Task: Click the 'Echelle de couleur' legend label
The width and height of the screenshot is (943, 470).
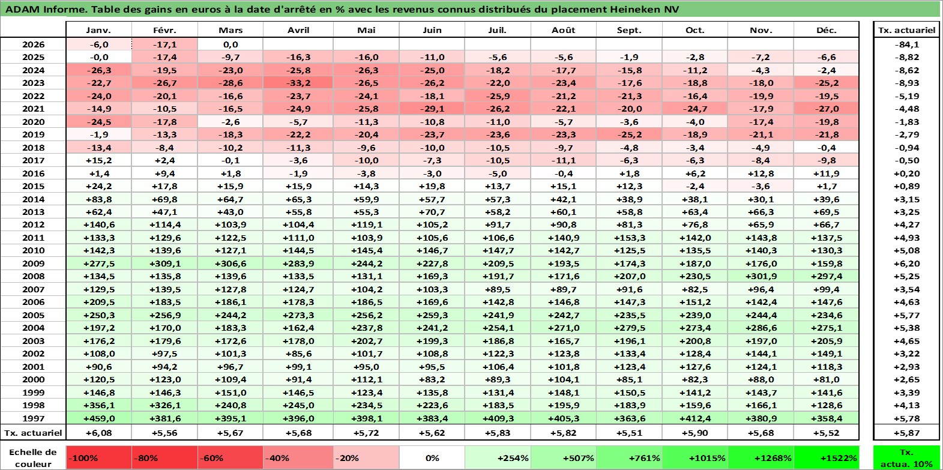Action: point(33,458)
